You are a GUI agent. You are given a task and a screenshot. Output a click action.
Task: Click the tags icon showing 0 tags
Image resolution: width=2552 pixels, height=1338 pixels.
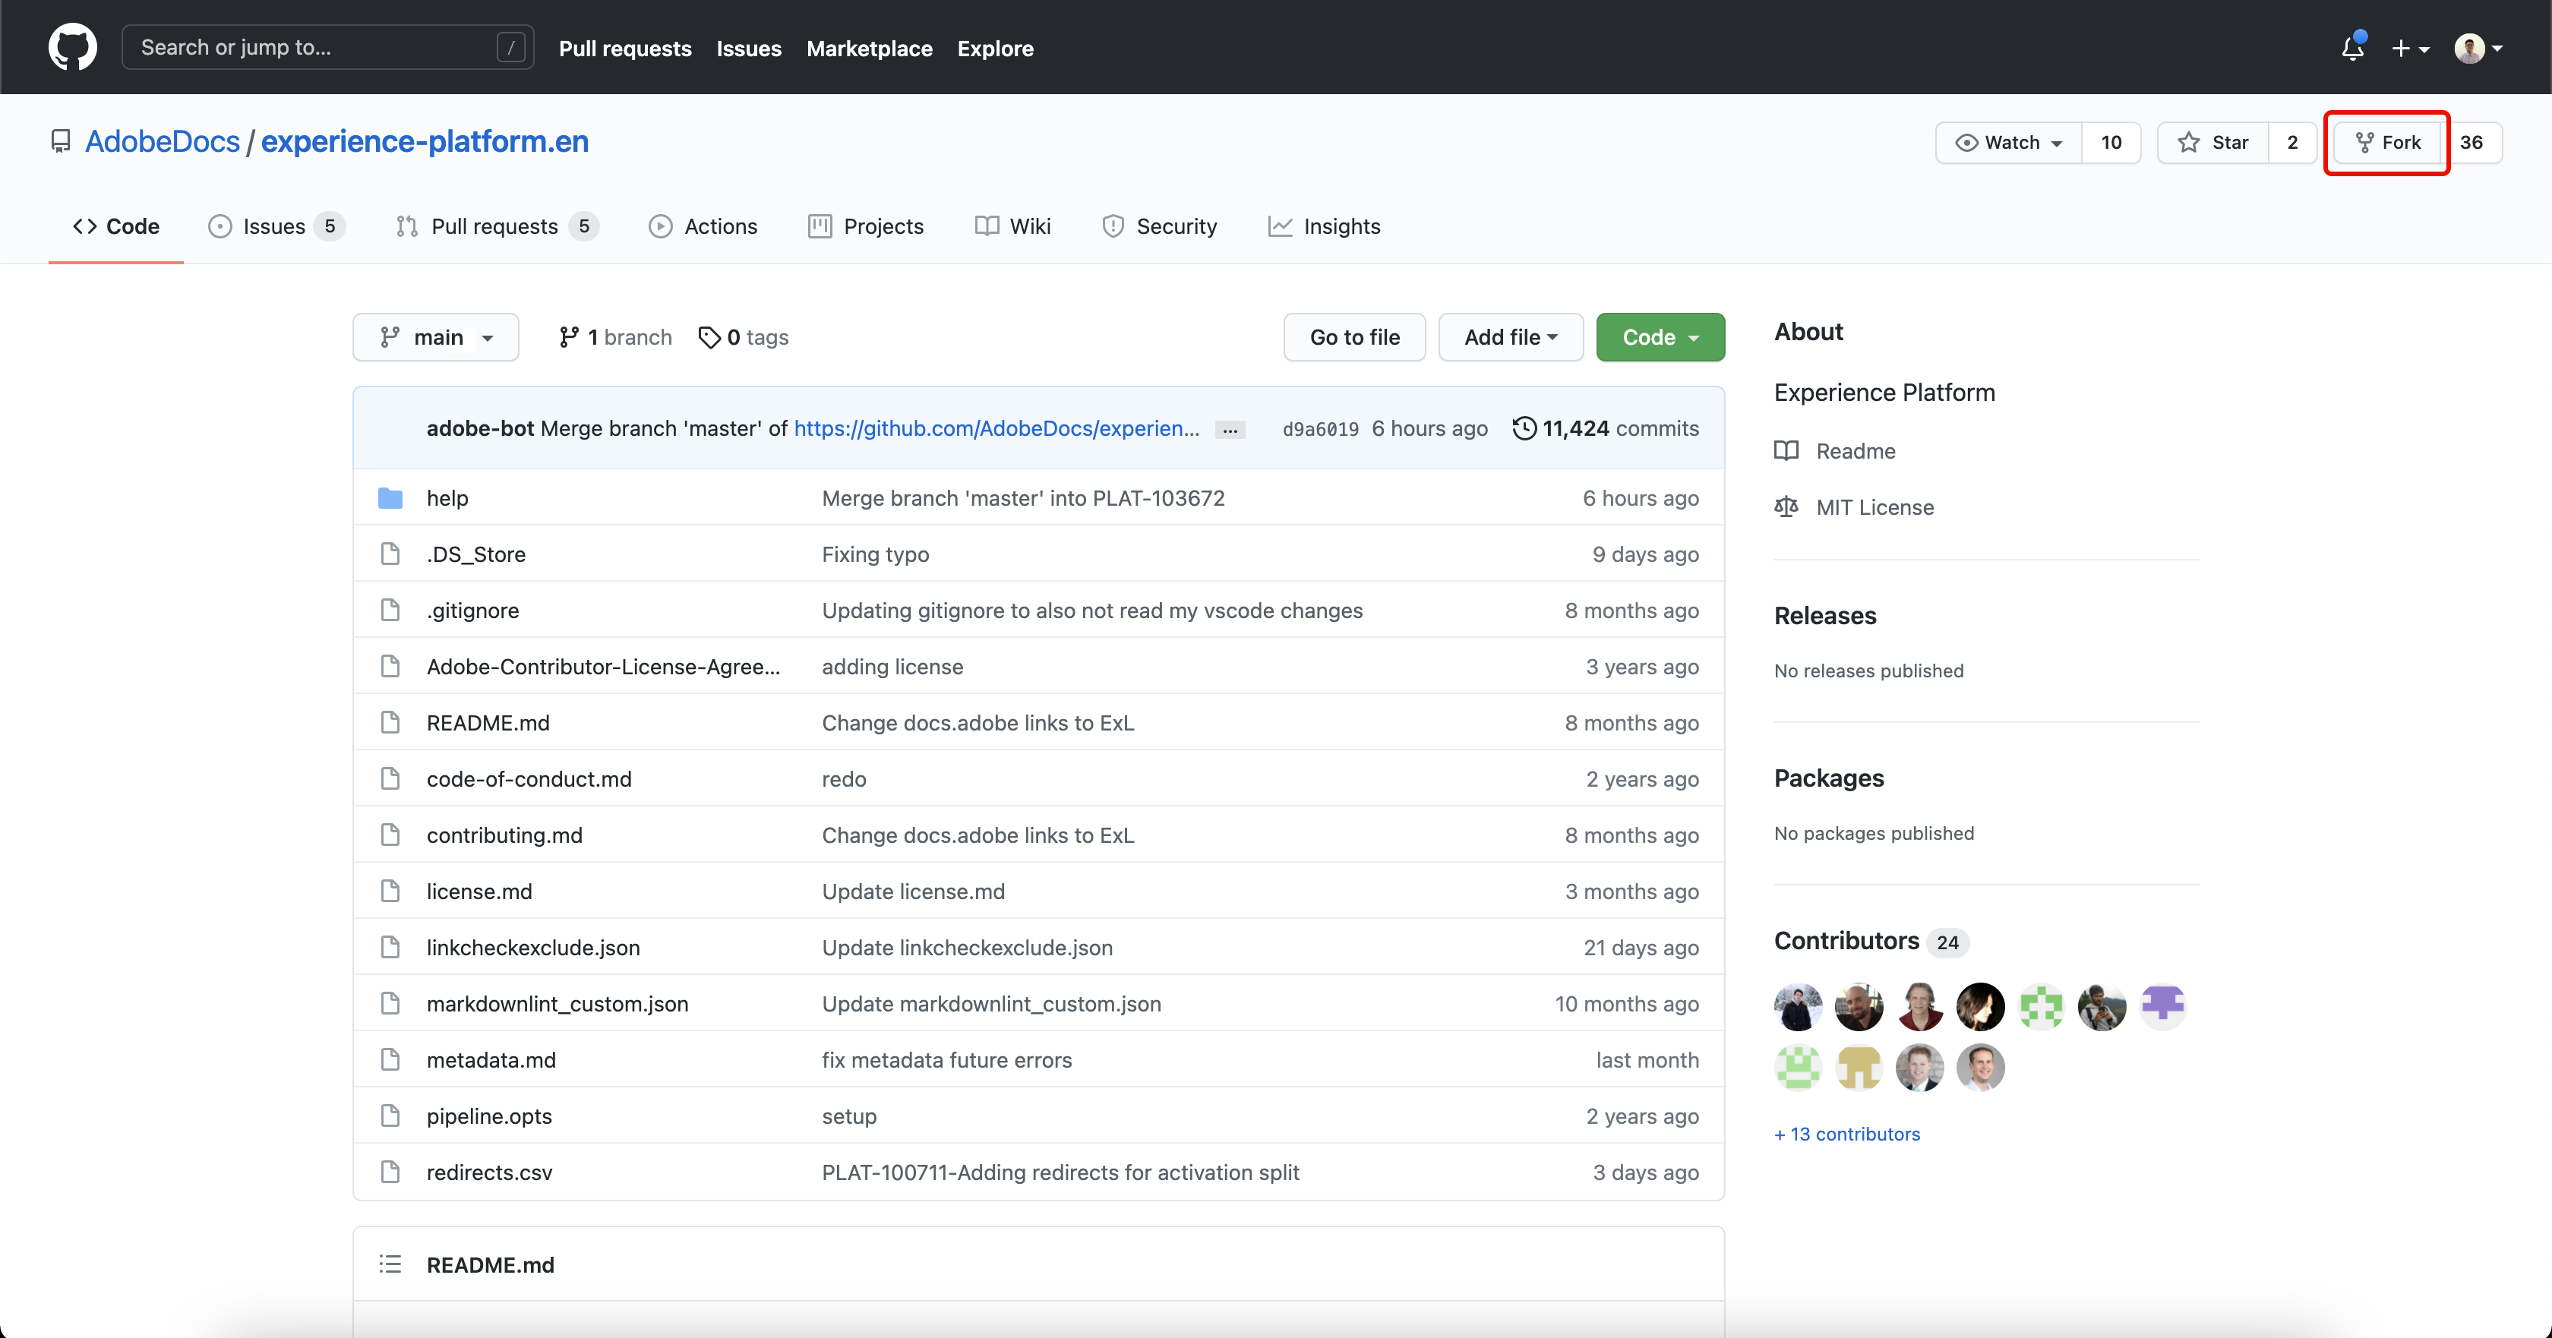pyautogui.click(x=709, y=338)
